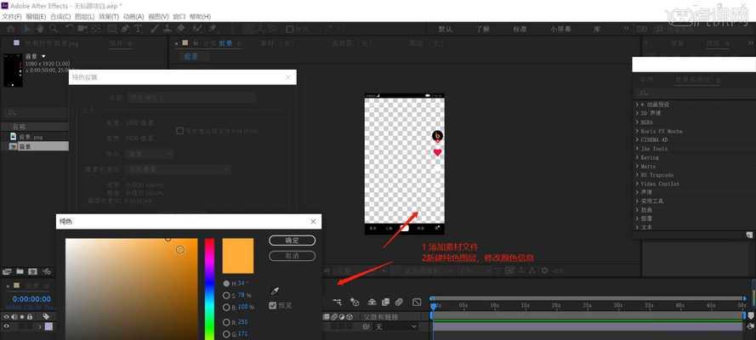Screen dimensions: 756x340
Task: Click the rainbow hue slider strip
Action: pyautogui.click(x=208, y=289)
